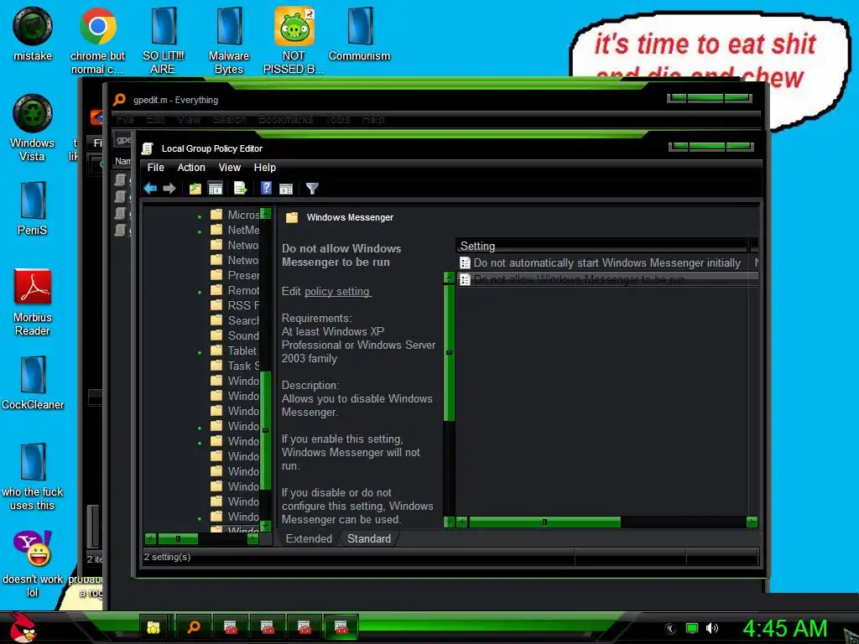Click description pane scroll-up arrow
859x644 pixels.
pyautogui.click(x=450, y=277)
